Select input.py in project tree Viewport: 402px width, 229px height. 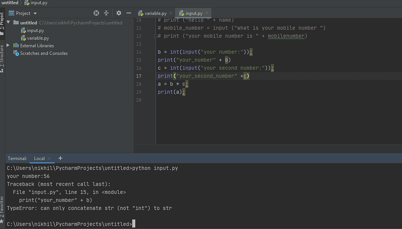33,31
